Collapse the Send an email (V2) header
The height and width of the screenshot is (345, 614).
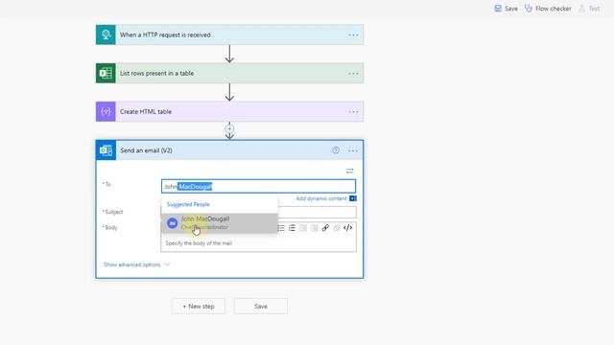229,150
